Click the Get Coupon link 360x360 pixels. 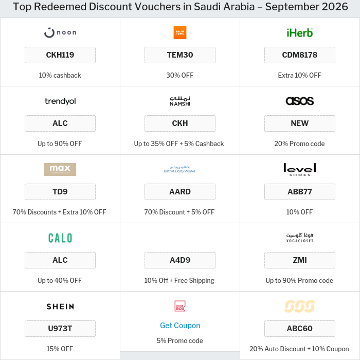click(x=180, y=326)
